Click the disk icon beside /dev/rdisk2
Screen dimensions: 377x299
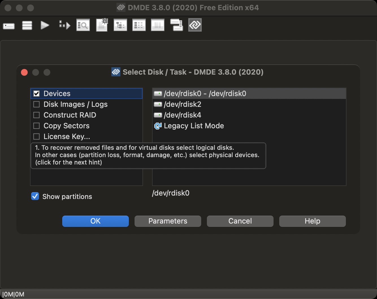pyautogui.click(x=158, y=104)
